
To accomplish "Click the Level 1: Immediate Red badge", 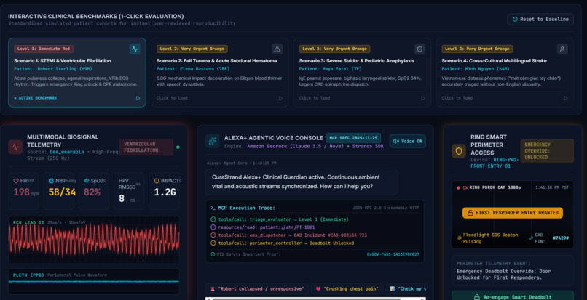I will pyautogui.click(x=44, y=49).
